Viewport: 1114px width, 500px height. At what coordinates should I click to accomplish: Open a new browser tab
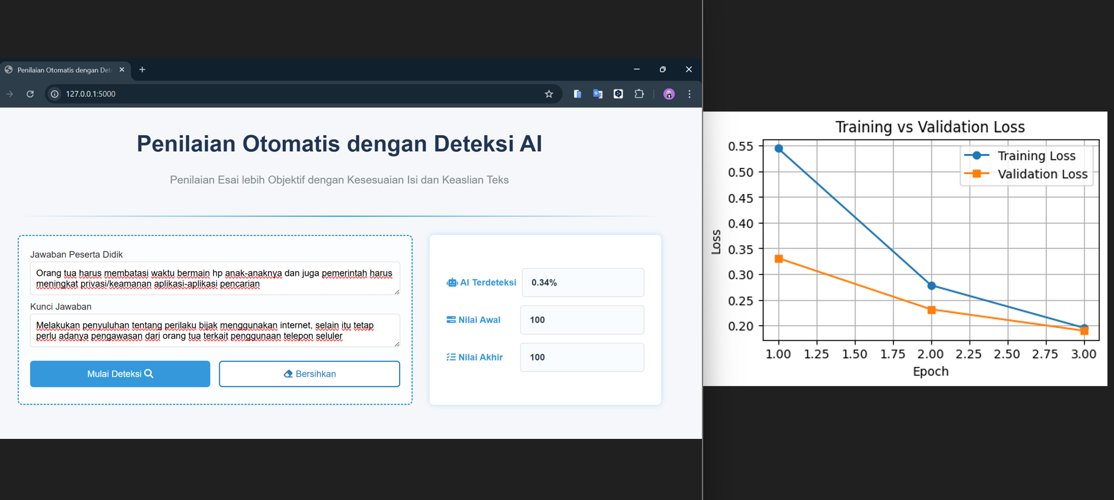pos(142,69)
